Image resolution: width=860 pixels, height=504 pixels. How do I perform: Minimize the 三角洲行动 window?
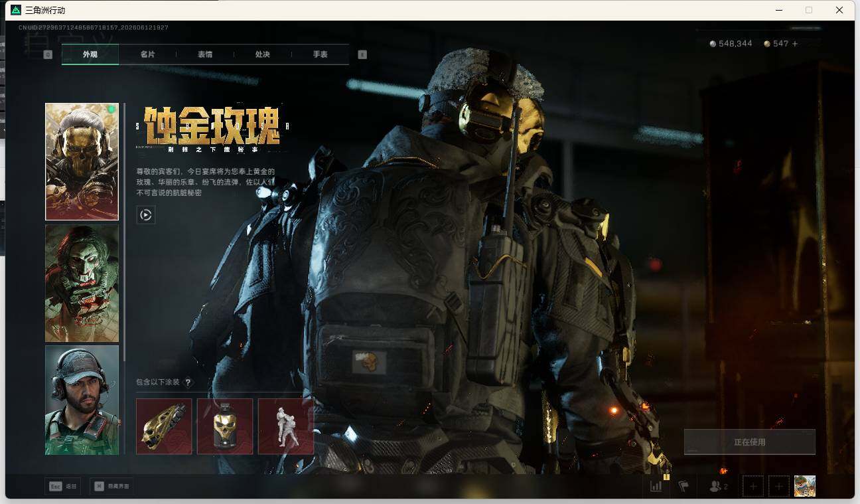(x=778, y=10)
